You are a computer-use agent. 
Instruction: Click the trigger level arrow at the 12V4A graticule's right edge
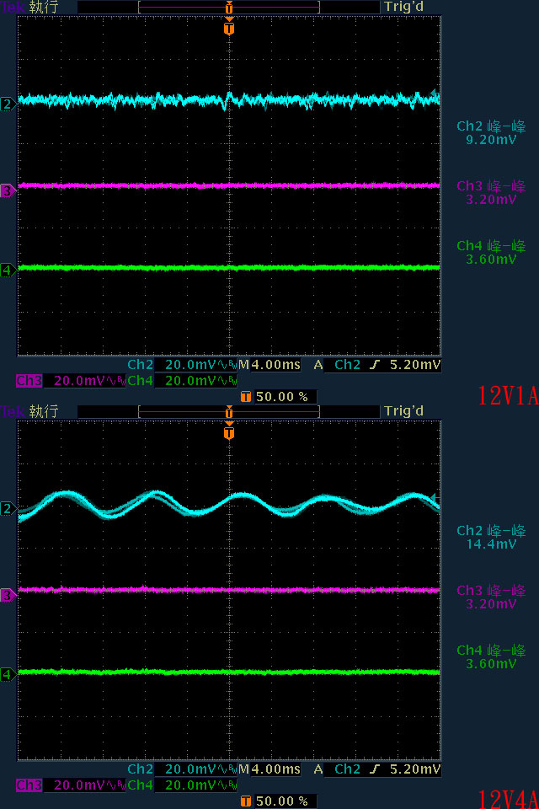click(435, 498)
